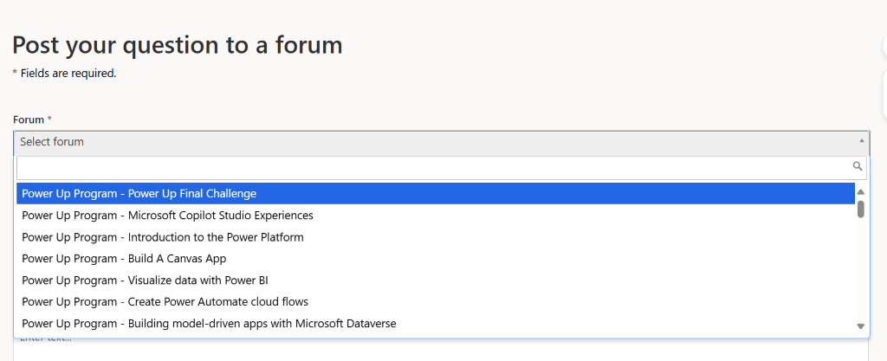This screenshot has width=887, height=361.
Task: Select Build A Canvas App forum
Action: click(436, 259)
